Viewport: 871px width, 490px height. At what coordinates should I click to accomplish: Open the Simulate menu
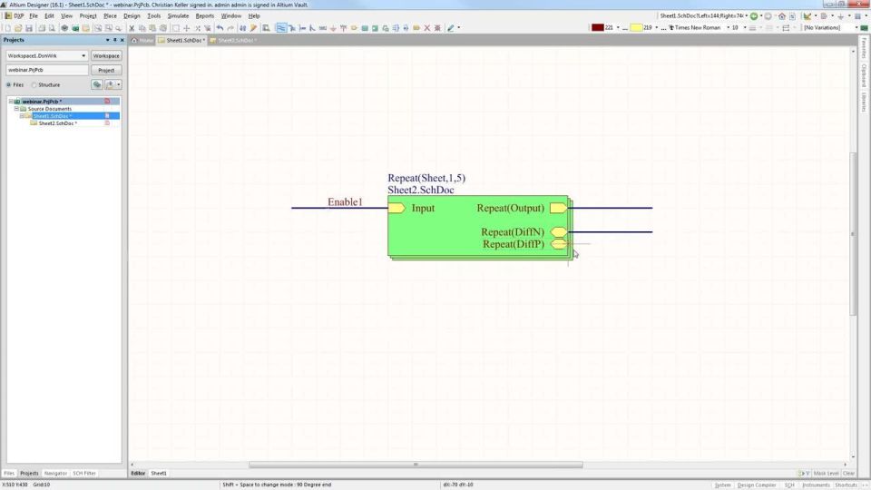[x=178, y=16]
